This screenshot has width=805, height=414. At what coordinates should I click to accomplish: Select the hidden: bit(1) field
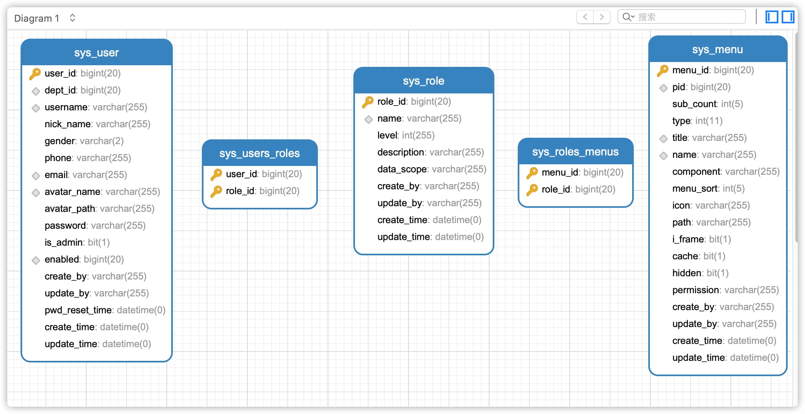(x=700, y=273)
